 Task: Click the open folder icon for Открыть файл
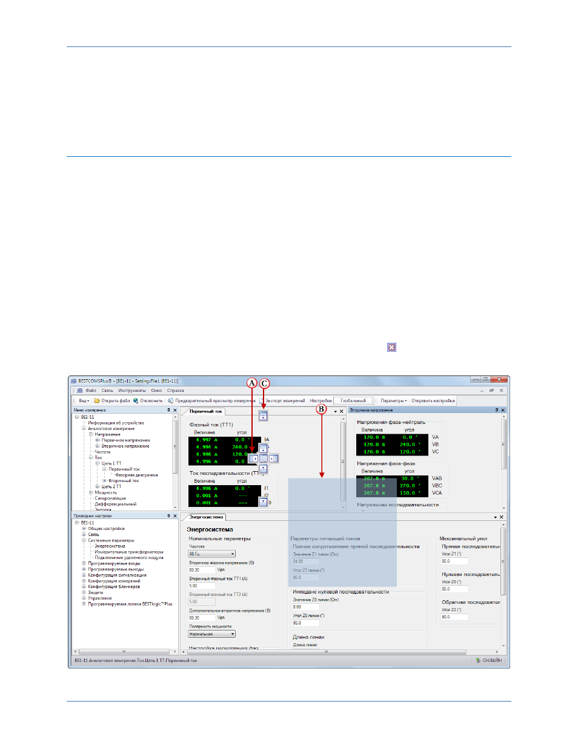coord(96,400)
